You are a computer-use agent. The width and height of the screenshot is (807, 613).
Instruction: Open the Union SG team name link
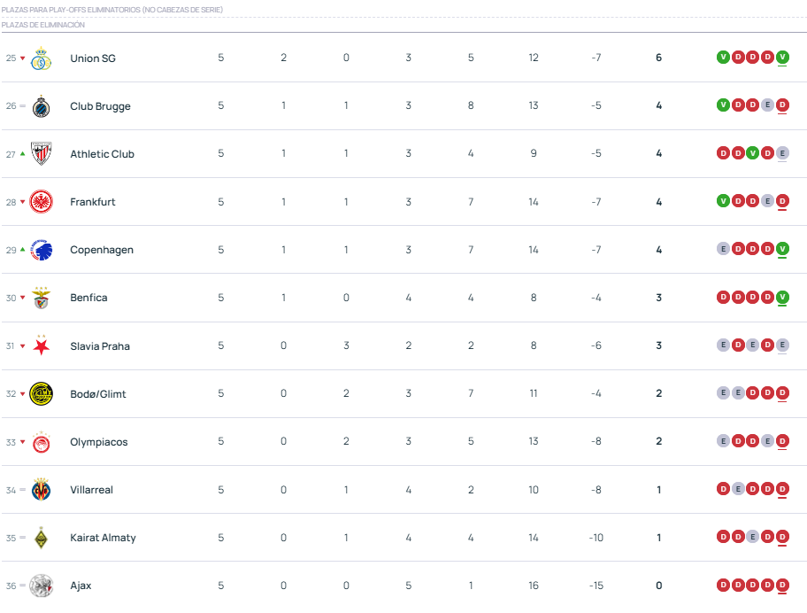tap(93, 58)
